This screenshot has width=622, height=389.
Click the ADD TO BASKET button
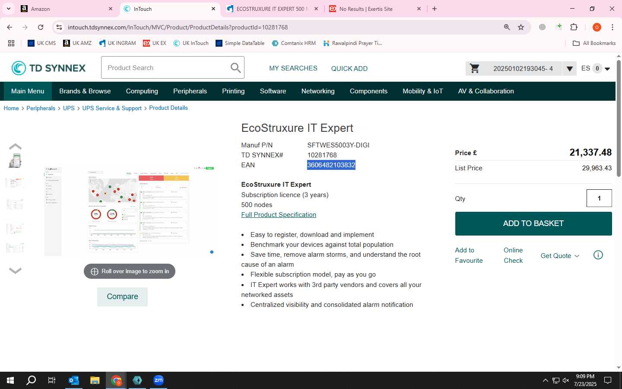[x=533, y=223]
